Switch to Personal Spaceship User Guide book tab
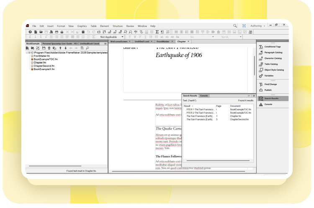This screenshot has height=208, width=314. pyautogui.click(x=60, y=44)
